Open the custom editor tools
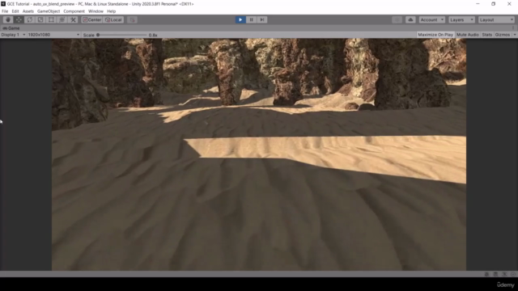This screenshot has width=518, height=291. coord(73,19)
